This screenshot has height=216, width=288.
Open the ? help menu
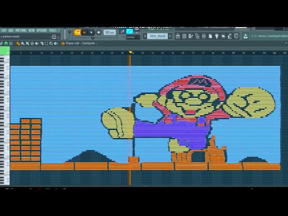[x=59, y=30]
